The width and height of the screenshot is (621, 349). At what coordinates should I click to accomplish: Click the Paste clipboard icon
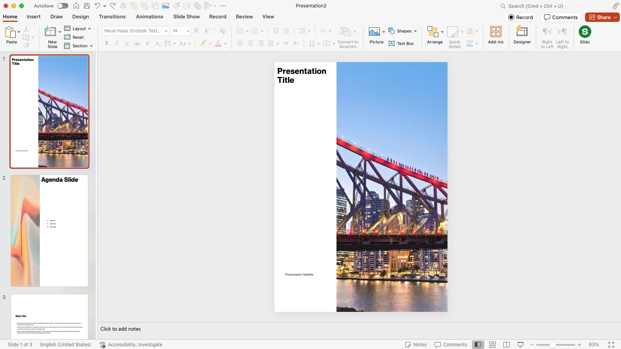[x=10, y=32]
